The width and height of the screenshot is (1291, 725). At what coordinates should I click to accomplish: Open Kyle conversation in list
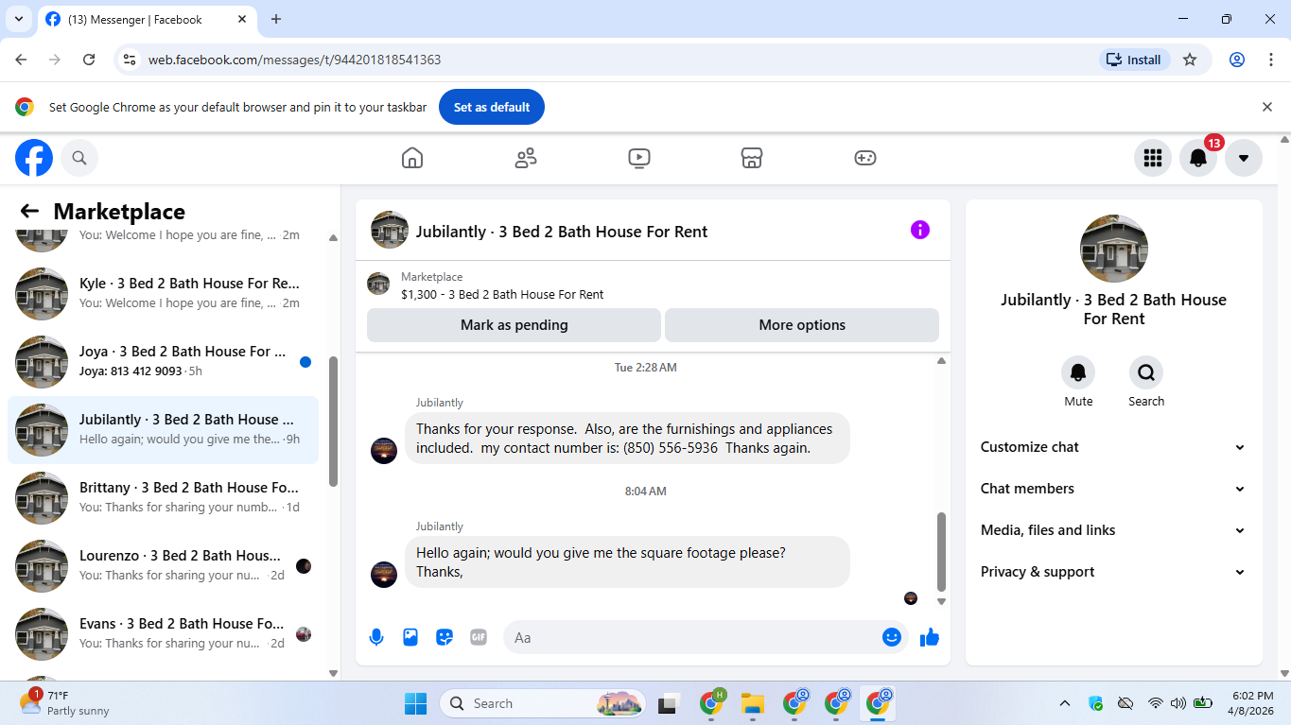tap(163, 294)
